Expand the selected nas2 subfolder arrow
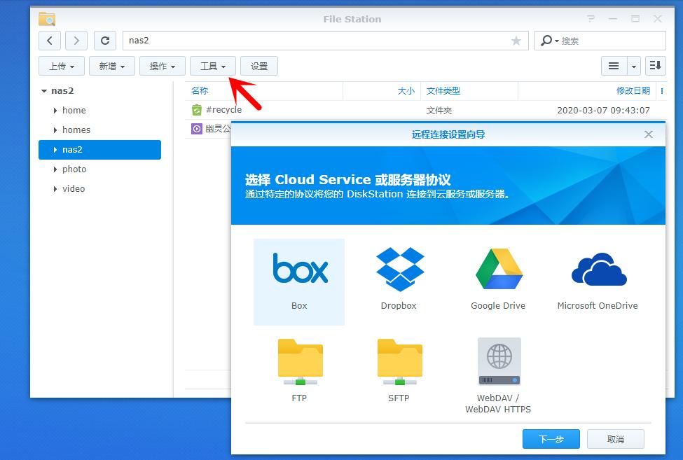Screen dimensions: 683x460 55,150
